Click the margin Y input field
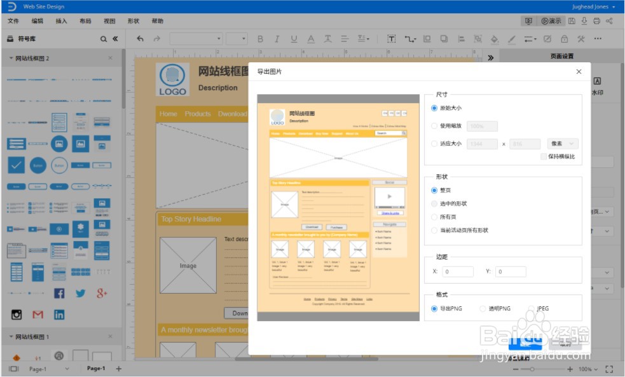625x377 pixels. tap(511, 271)
